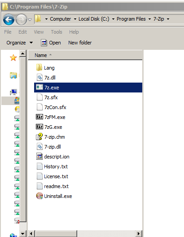This screenshot has width=184, height=237.
Task: Click the Forward navigation arrow
Action: click(x=21, y=19)
